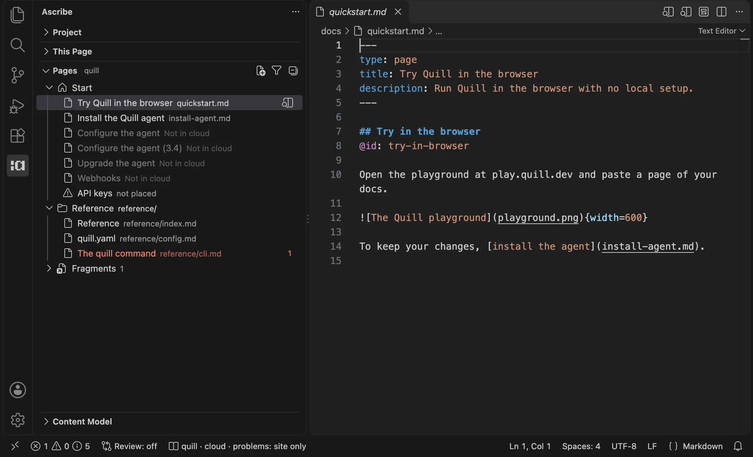Open preview icon on quickstart.md row
The image size is (753, 457).
[288, 103]
